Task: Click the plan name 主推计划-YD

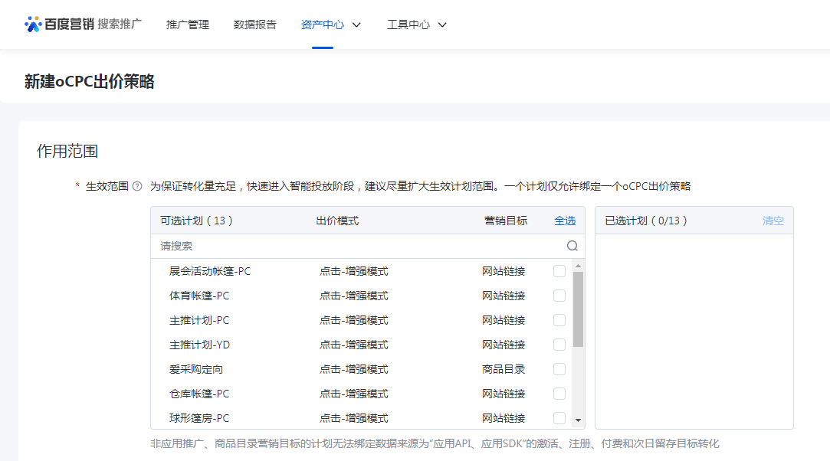Action: pyautogui.click(x=199, y=345)
